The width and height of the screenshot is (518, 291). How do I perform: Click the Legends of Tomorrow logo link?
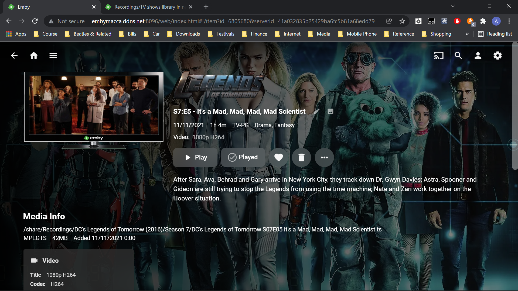point(219,86)
